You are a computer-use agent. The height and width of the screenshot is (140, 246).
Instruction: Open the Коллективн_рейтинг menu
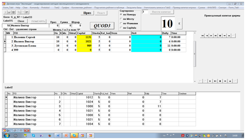coord(81,8)
